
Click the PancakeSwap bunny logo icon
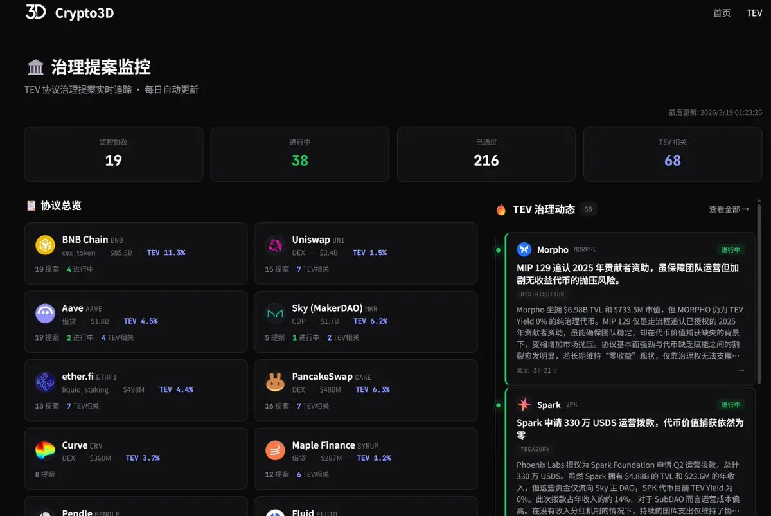point(275,382)
